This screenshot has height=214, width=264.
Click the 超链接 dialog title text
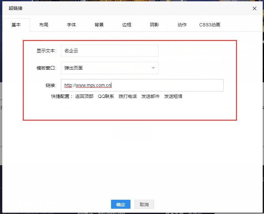[16, 8]
